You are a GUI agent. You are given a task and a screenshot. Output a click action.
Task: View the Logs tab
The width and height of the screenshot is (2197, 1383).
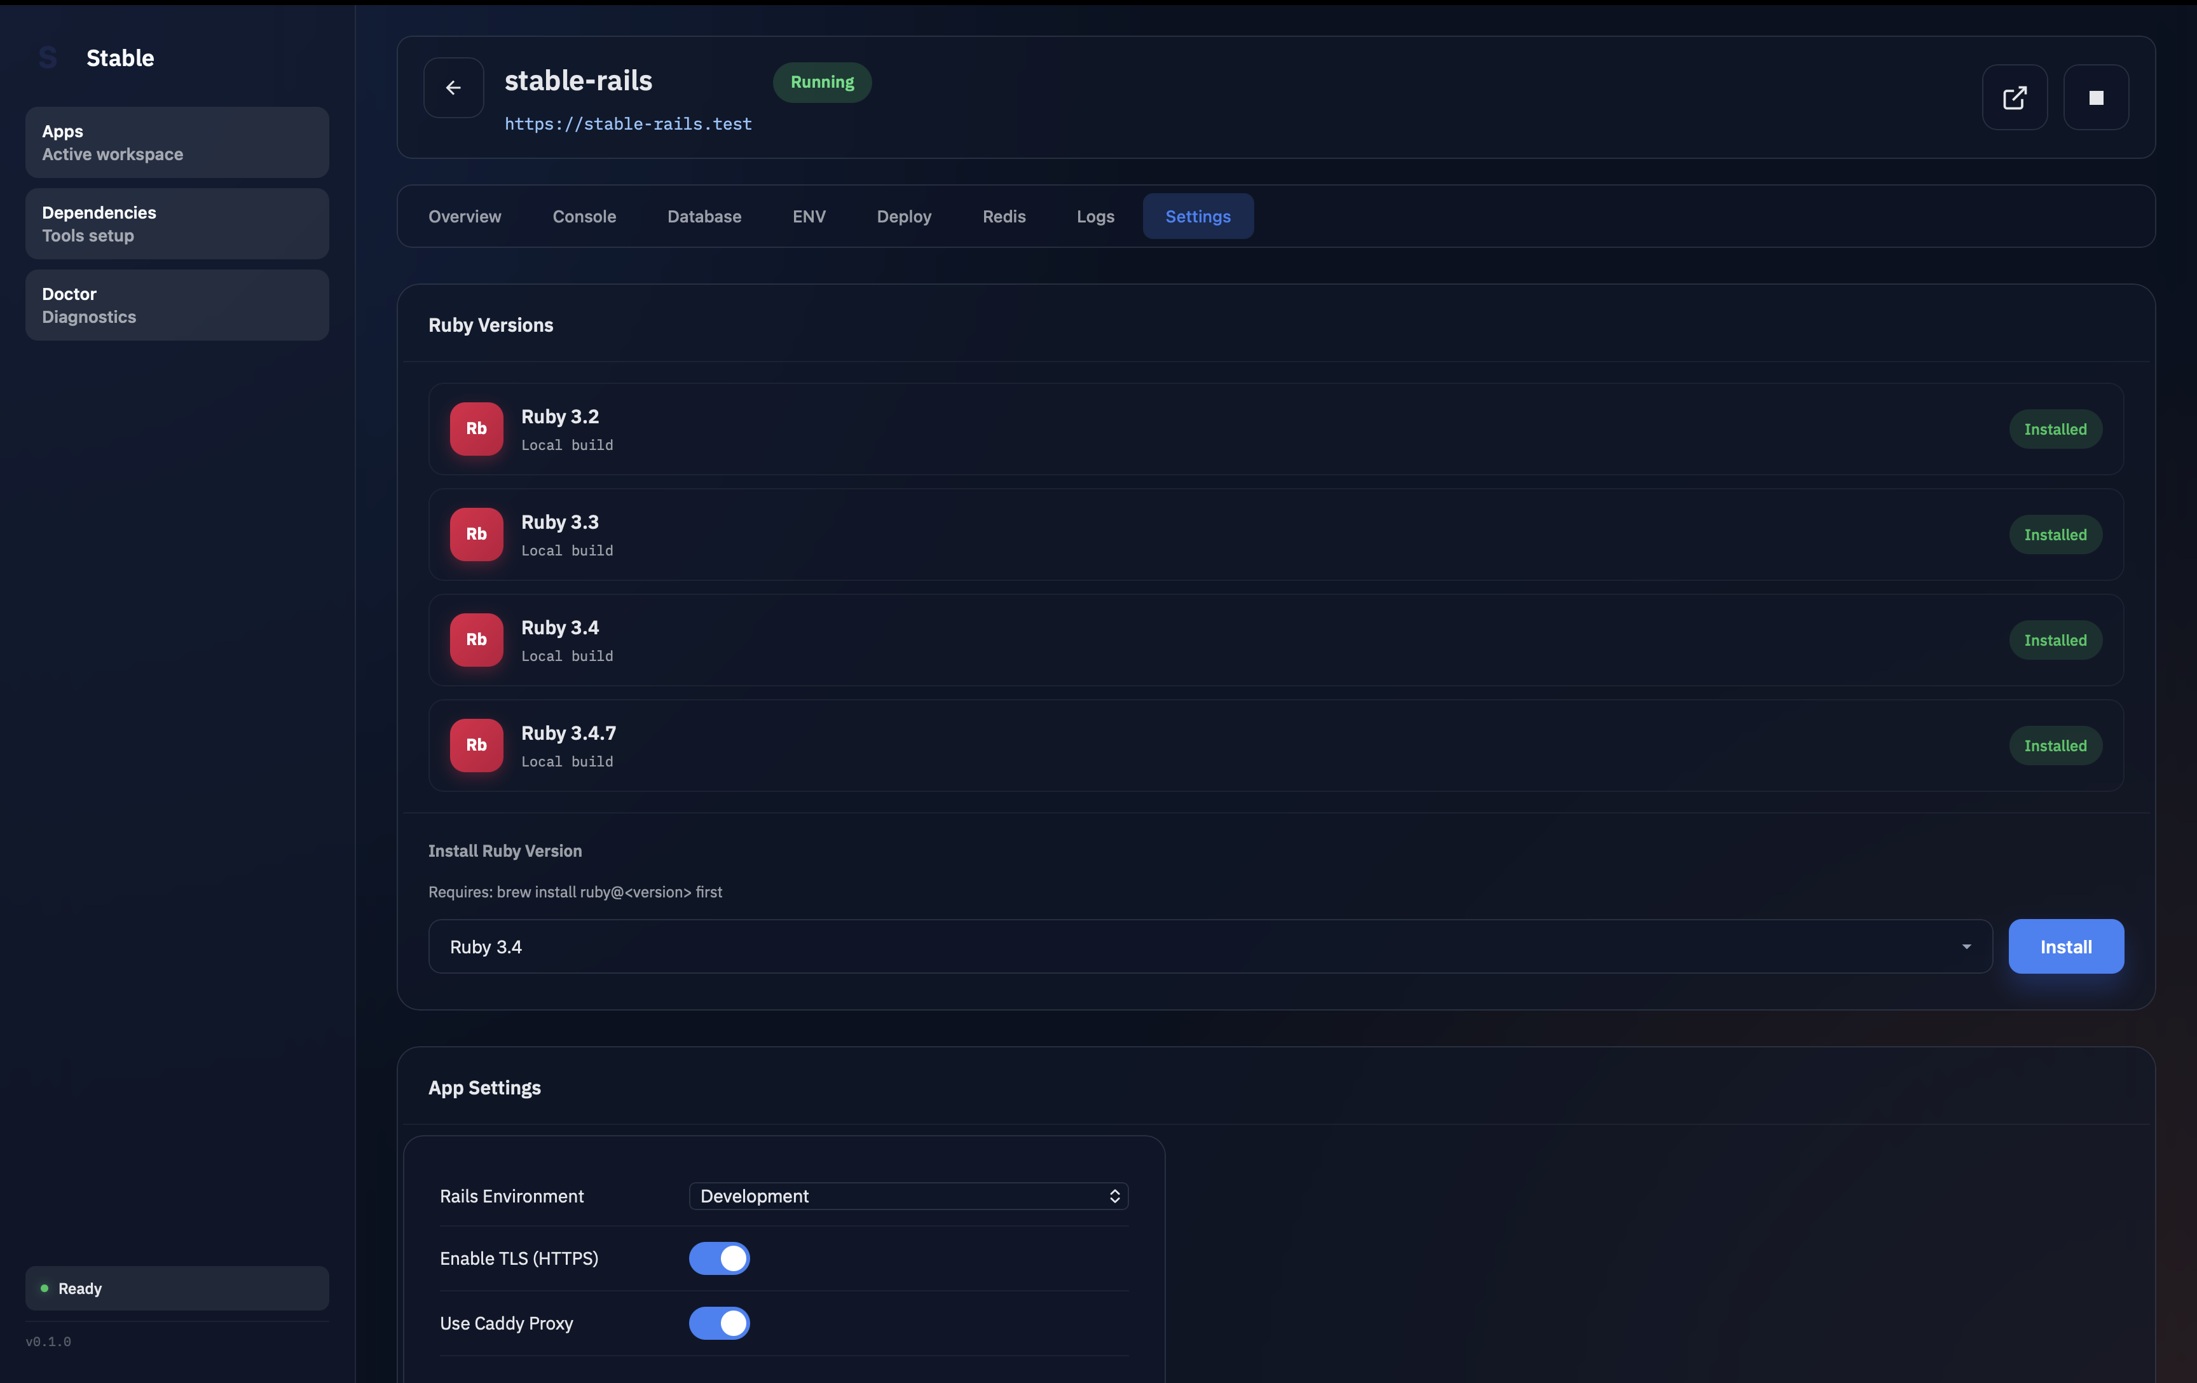click(1096, 216)
